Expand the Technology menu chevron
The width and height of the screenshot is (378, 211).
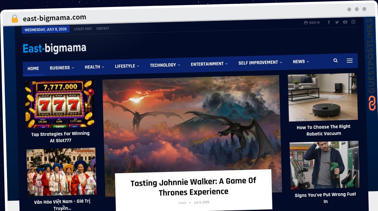pyautogui.click(x=179, y=65)
